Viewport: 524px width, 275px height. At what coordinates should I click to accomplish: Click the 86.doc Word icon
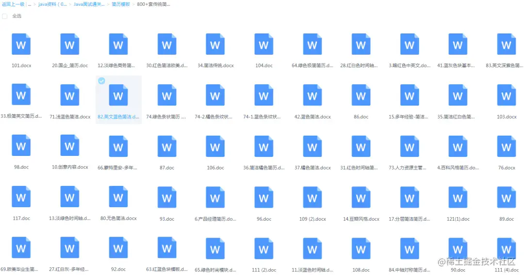click(361, 95)
